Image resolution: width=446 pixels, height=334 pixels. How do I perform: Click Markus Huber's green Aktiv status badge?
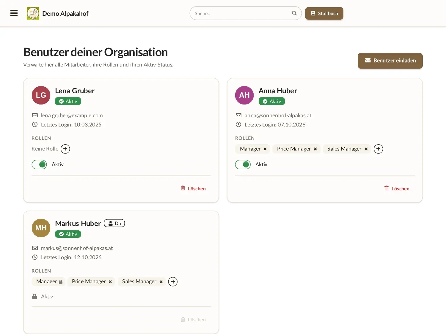point(68,234)
